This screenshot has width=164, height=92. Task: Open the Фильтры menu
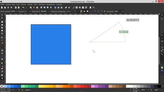[42, 4]
